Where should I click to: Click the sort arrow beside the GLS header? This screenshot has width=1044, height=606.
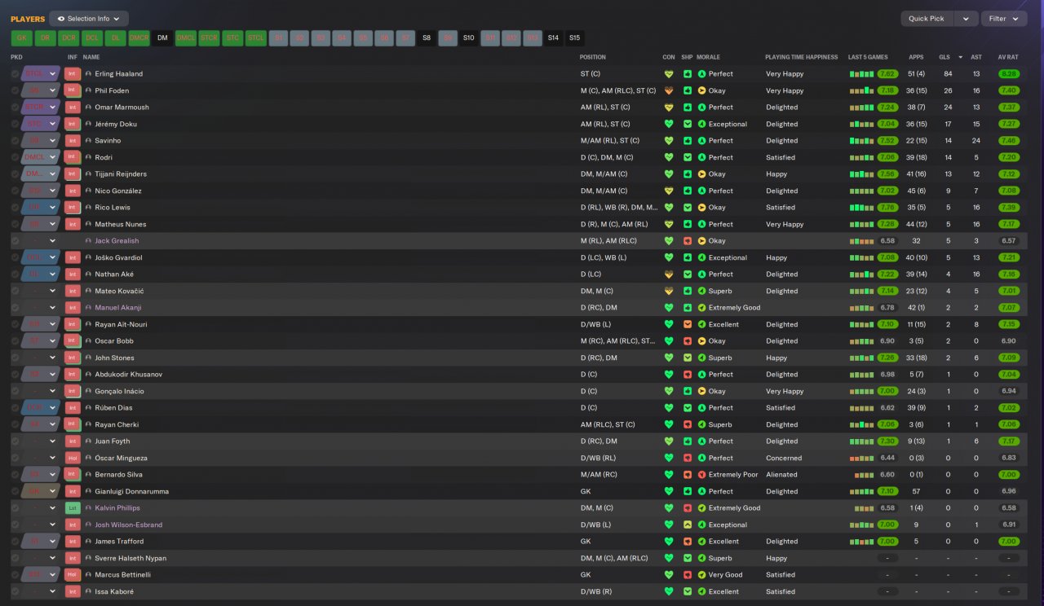click(x=959, y=57)
